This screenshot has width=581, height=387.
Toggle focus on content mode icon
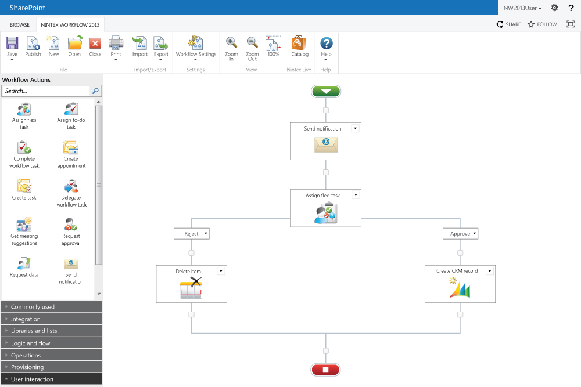point(571,24)
